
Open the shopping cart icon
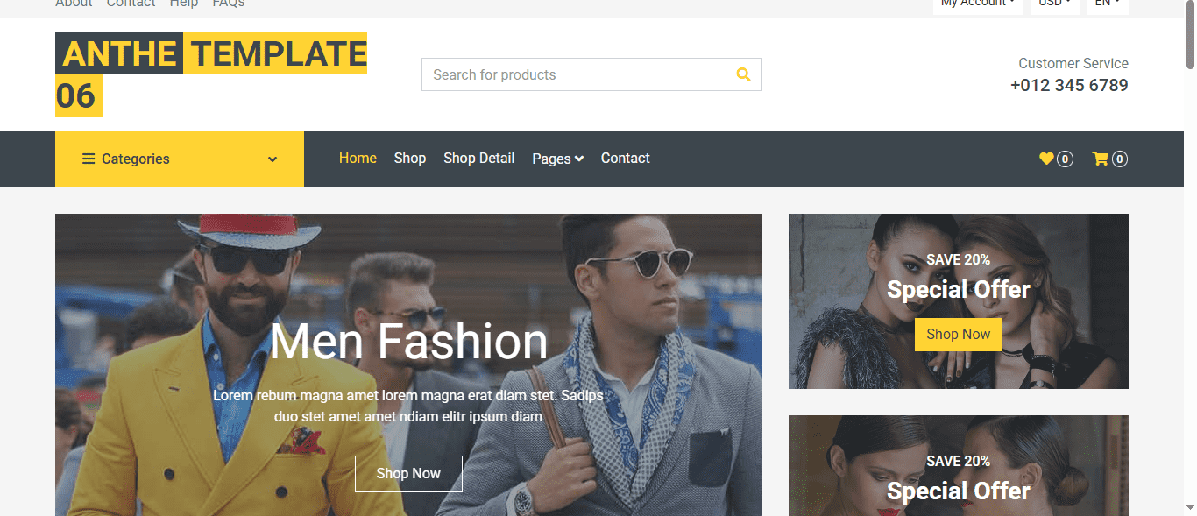click(x=1101, y=159)
